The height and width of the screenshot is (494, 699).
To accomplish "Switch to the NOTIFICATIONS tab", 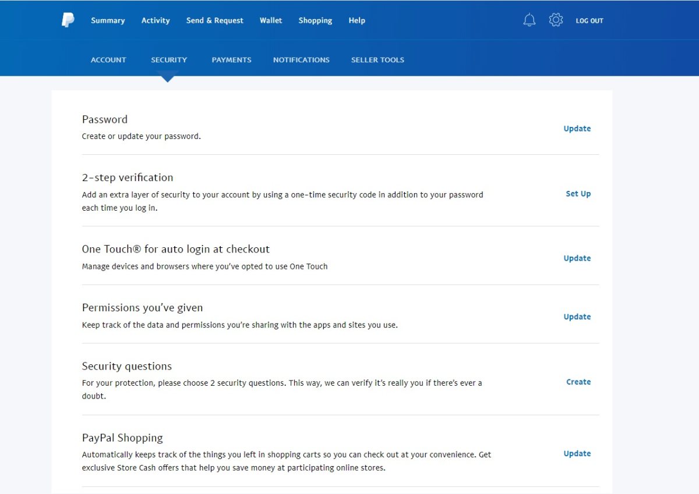I will (x=301, y=60).
